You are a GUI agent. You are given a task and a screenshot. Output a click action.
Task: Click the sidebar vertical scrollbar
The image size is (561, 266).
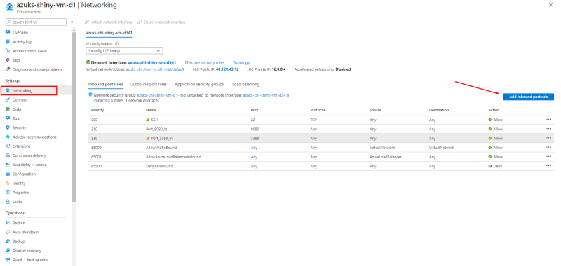[x=74, y=117]
